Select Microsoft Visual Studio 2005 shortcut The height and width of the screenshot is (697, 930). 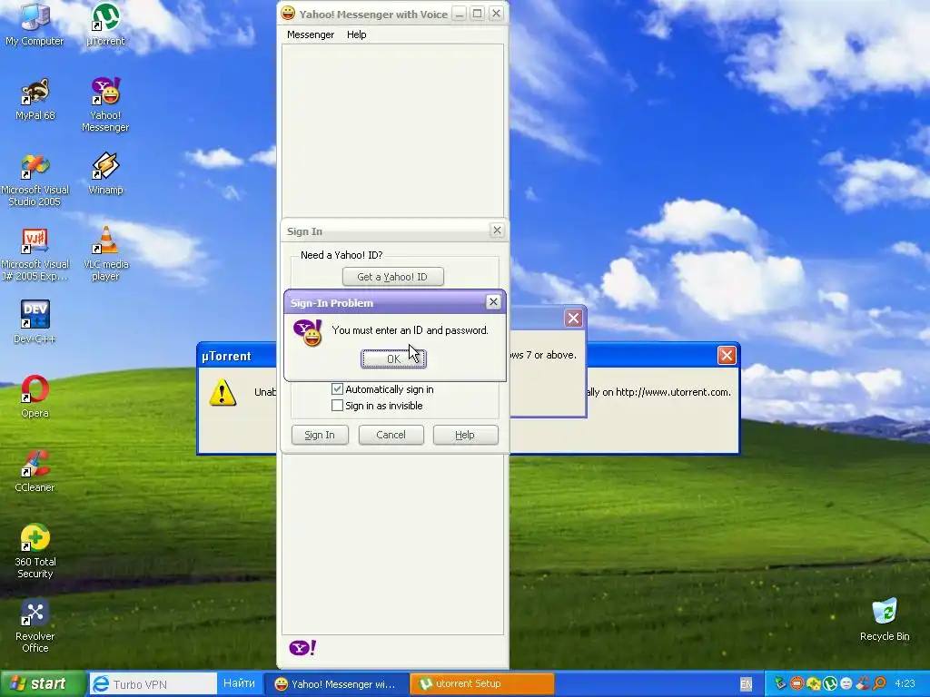click(x=35, y=180)
